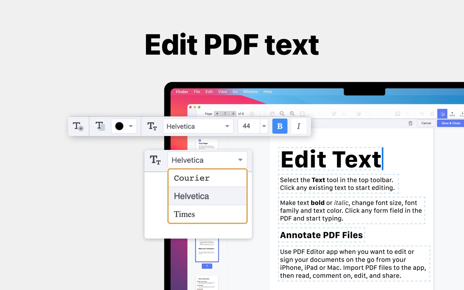Toggle italic formatting with the I button
Image resolution: width=464 pixels, height=290 pixels.
299,126
